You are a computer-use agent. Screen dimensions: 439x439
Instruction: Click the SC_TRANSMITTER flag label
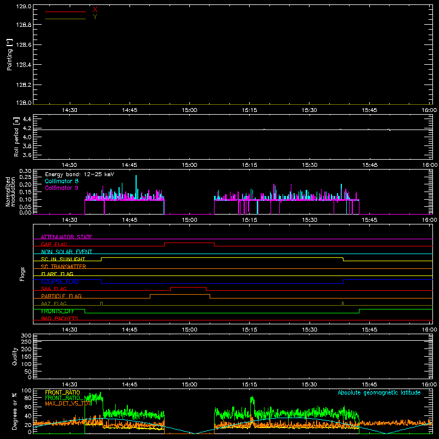[x=64, y=267]
